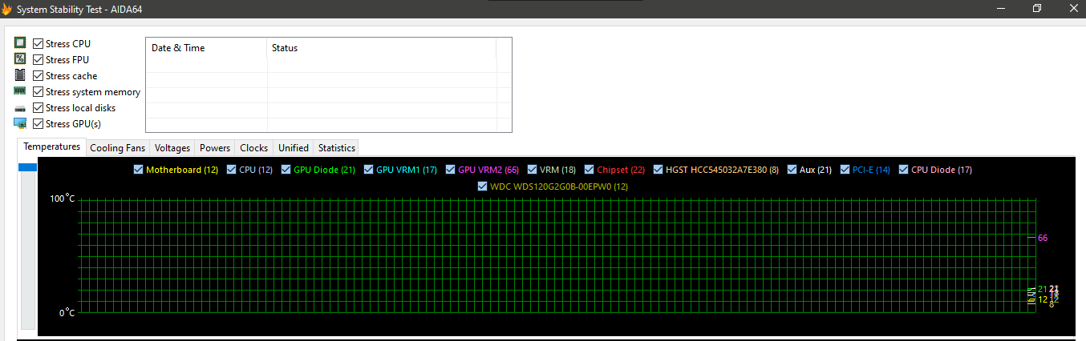The width and height of the screenshot is (1086, 341).
Task: Switch to the Clocks tab
Action: tap(254, 148)
